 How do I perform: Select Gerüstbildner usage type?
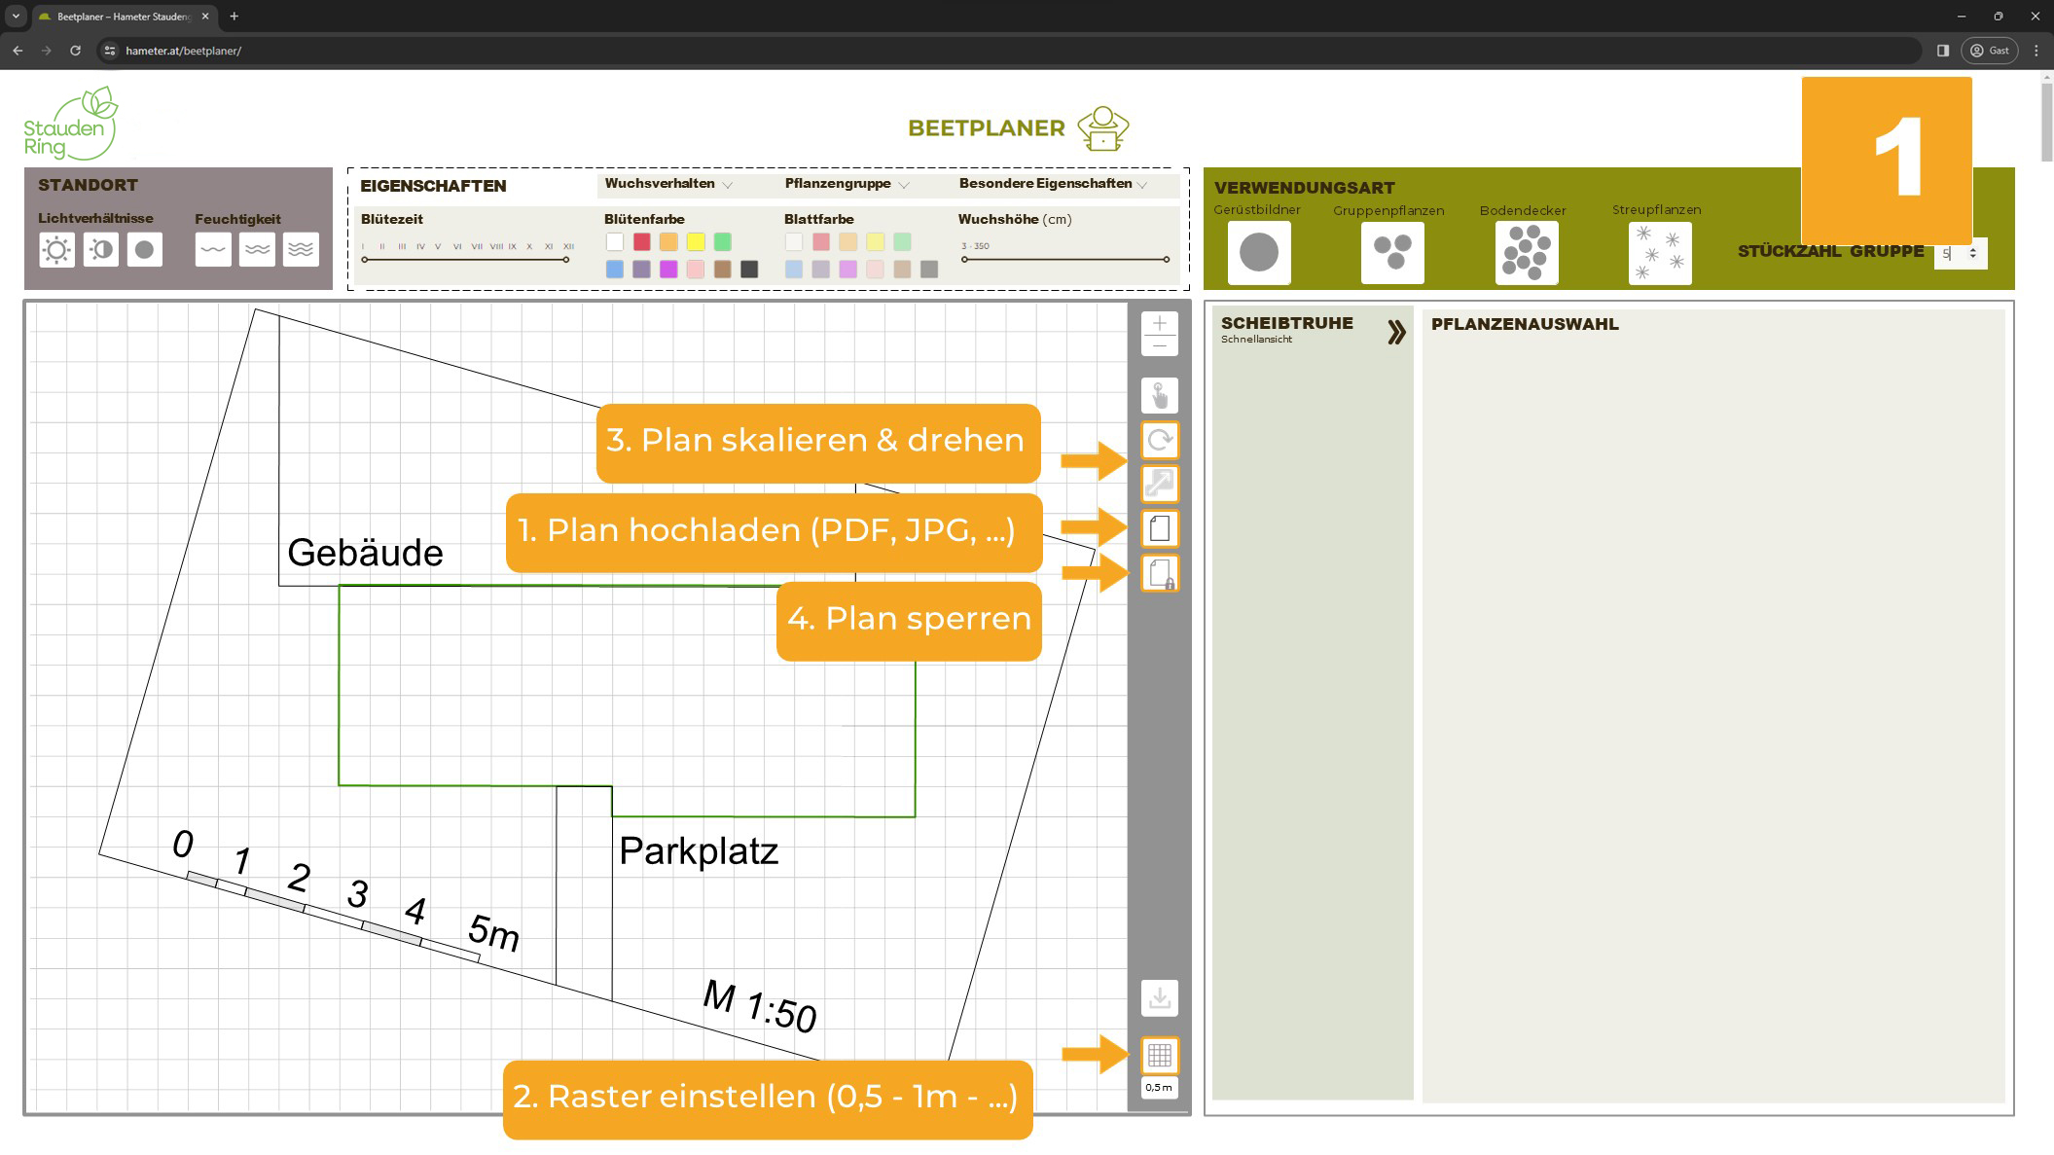1258,253
